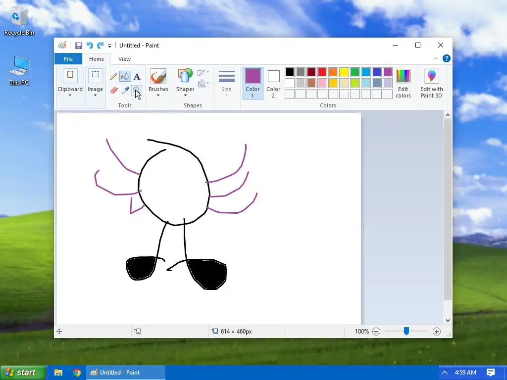Activate Color 1 selector
507x380 pixels.
pyautogui.click(x=253, y=83)
